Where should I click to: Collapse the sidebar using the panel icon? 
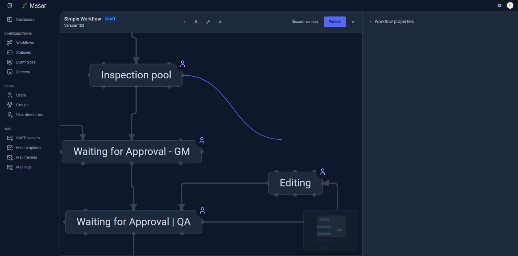click(10, 5)
